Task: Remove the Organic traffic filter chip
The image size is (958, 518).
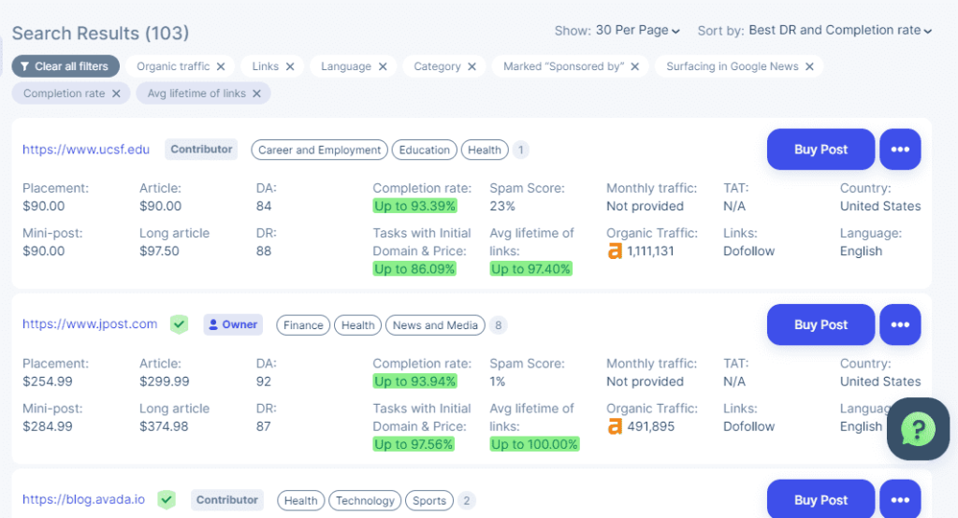Action: point(221,66)
